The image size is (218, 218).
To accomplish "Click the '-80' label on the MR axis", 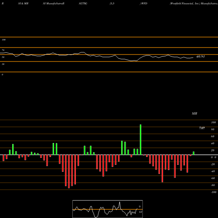I will coord(213,185).
